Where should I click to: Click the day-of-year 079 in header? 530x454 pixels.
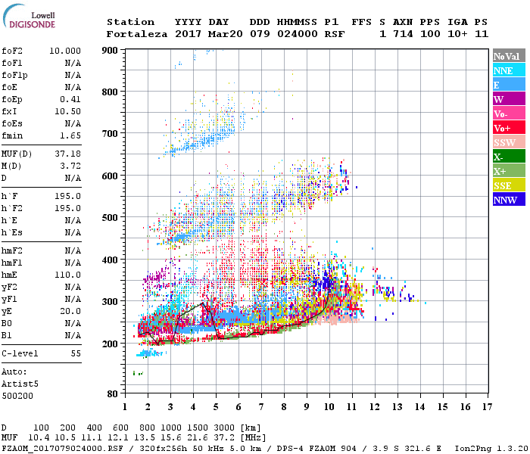click(260, 34)
